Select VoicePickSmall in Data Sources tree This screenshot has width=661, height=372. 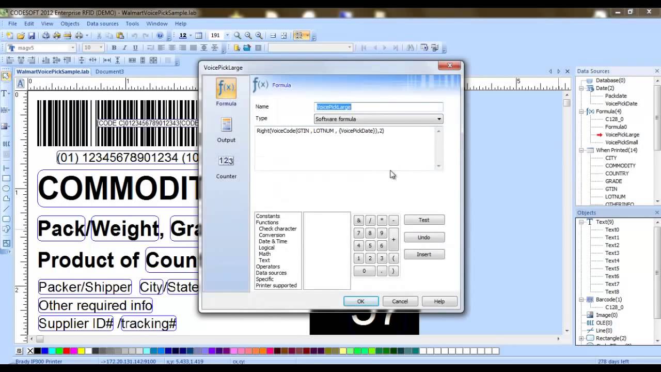[x=621, y=143]
